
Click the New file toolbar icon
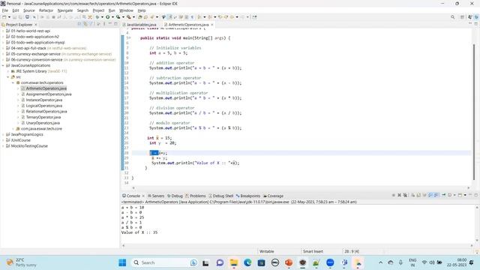[x=4, y=17]
